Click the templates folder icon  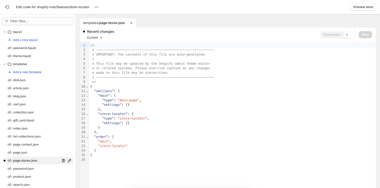[10, 64]
